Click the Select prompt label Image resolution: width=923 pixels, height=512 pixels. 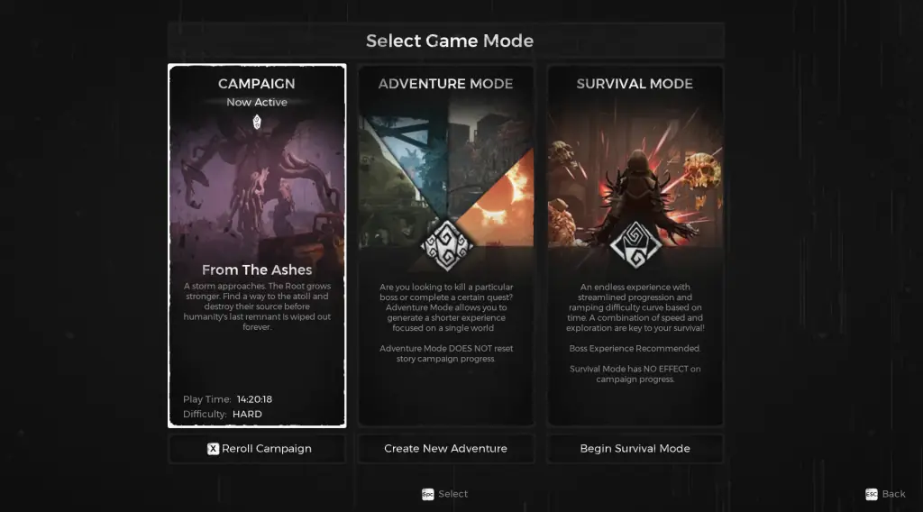[452, 494]
